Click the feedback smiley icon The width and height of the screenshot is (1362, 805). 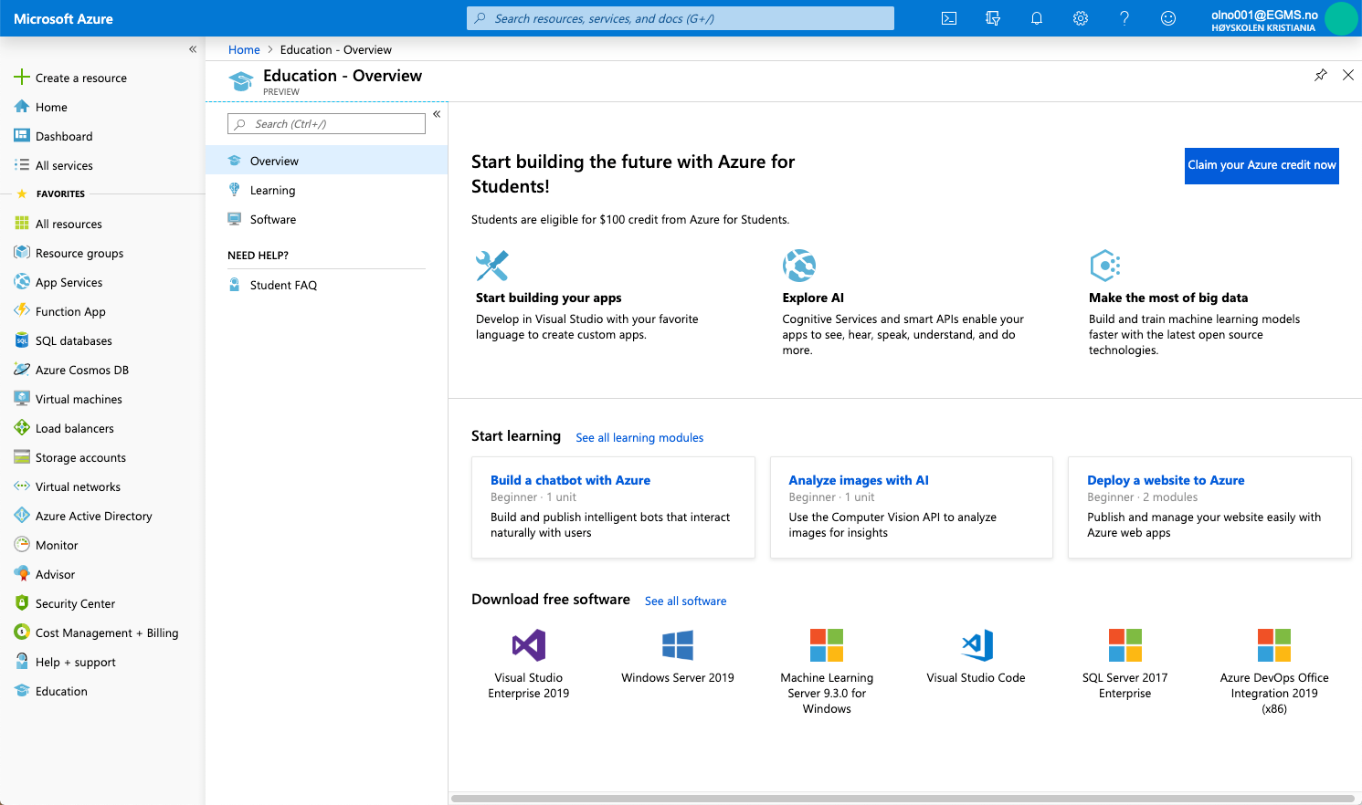pos(1168,18)
